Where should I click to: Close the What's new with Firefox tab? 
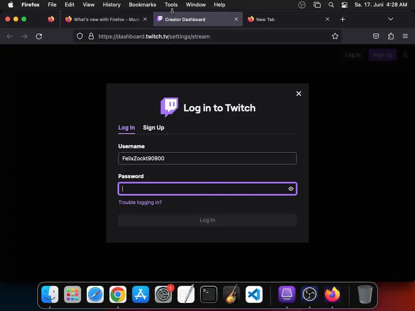145,19
